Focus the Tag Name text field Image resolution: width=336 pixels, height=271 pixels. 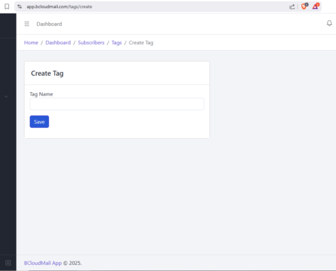[x=117, y=104]
